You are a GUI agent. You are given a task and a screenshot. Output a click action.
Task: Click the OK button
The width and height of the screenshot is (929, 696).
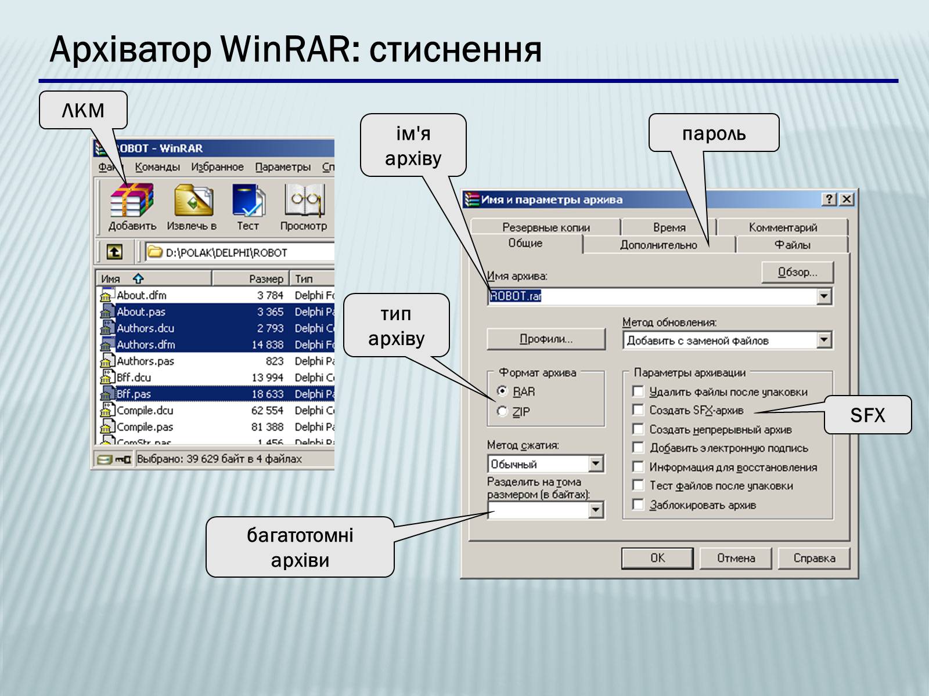657,558
